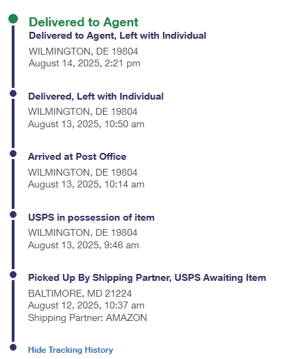Screen dimensions: 288x359
Task: Click the August 13, 2025, 9:46 am timestamp
Action: (84, 245)
